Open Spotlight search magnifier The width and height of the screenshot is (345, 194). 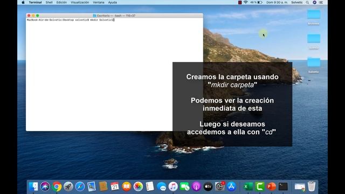[307, 2]
